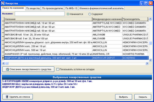Click horizontal scrollbar left arrow
Viewport: 154px width, 102px height.
tap(4, 63)
